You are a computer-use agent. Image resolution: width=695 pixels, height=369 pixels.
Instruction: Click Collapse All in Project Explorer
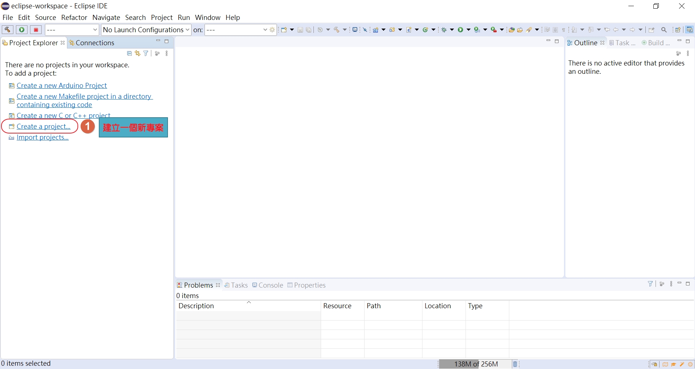click(x=130, y=54)
